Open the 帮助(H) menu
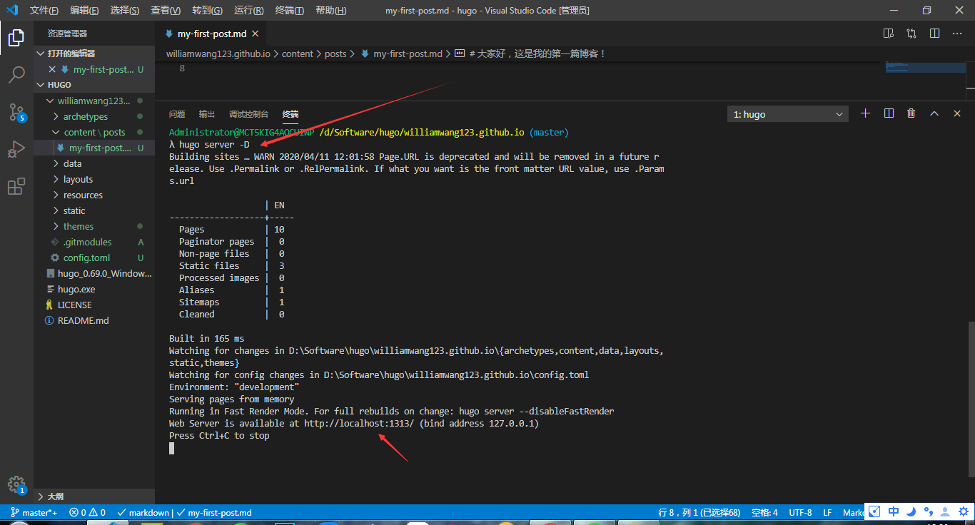Viewport: 975px width, 525px height. point(330,10)
